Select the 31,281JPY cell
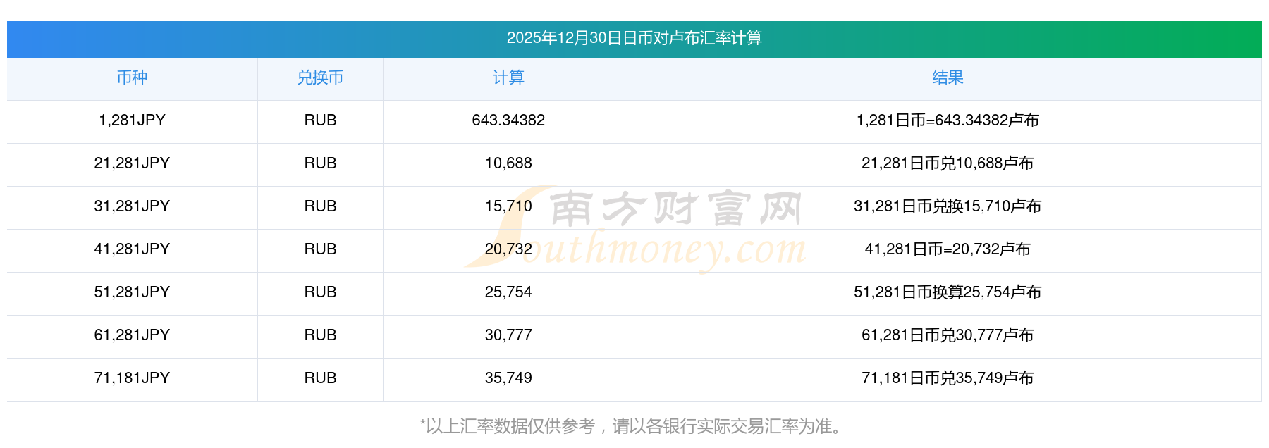This screenshot has width=1269, height=448. coord(132,206)
